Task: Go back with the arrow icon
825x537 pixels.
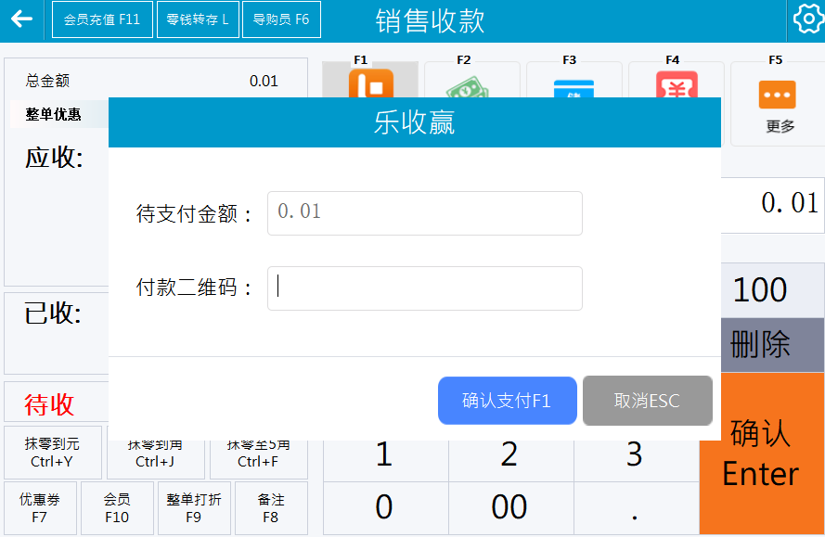Action: pos(21,19)
